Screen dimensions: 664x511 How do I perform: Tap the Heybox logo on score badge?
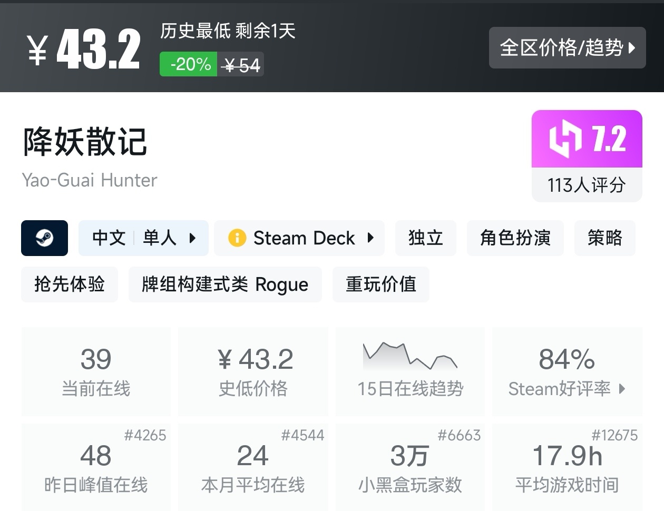(x=565, y=139)
